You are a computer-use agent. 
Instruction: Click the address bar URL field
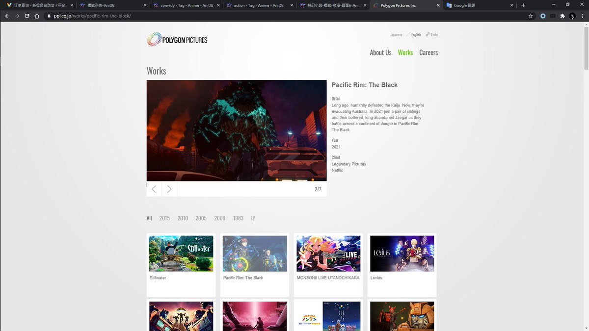[x=285, y=16]
